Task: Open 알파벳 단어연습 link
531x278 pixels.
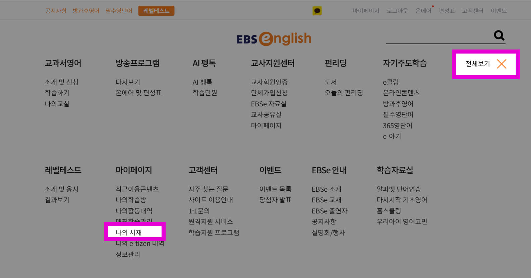Action: point(399,189)
